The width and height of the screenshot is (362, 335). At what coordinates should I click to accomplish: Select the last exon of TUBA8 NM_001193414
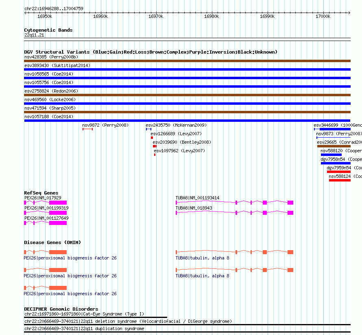click(290, 203)
